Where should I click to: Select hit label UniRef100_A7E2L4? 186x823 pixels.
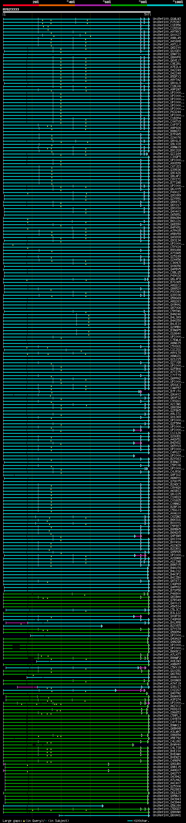click(x=167, y=67)
